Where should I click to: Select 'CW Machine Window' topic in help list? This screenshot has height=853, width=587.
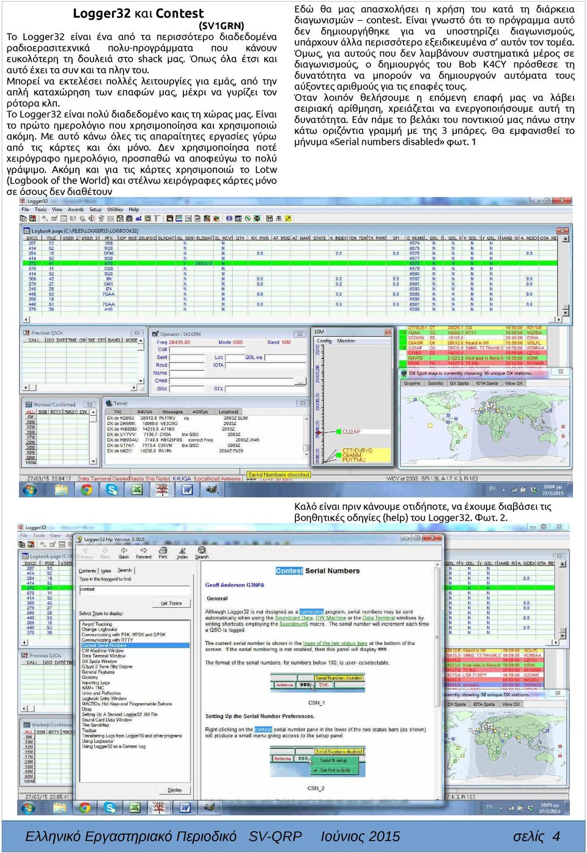pyautogui.click(x=103, y=651)
